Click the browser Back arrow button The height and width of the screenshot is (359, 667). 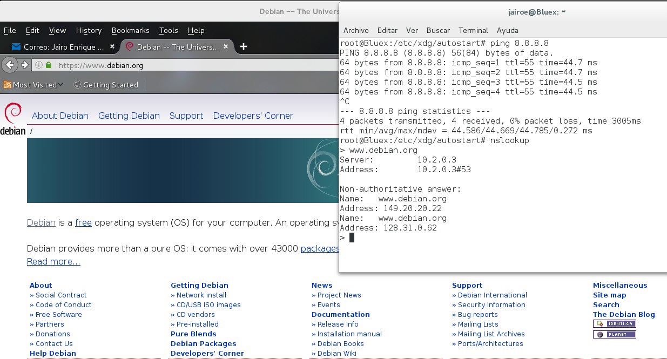9,65
